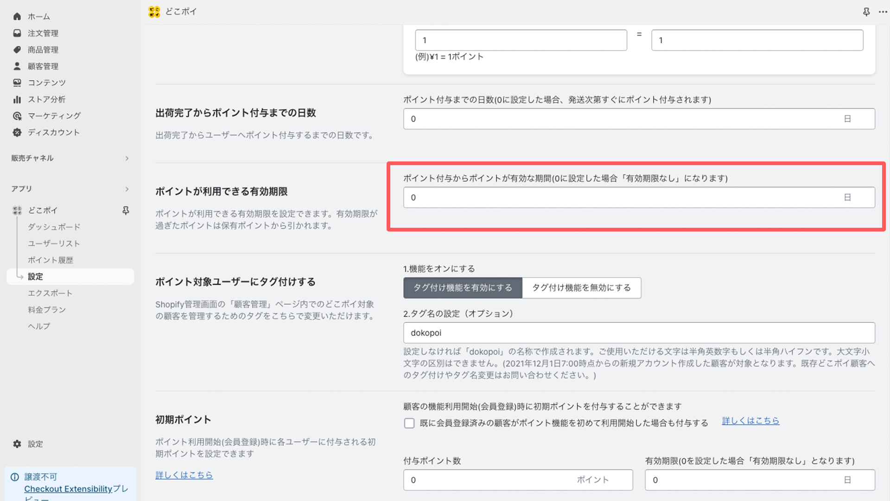Click the points field right of equals sign

pyautogui.click(x=757, y=40)
